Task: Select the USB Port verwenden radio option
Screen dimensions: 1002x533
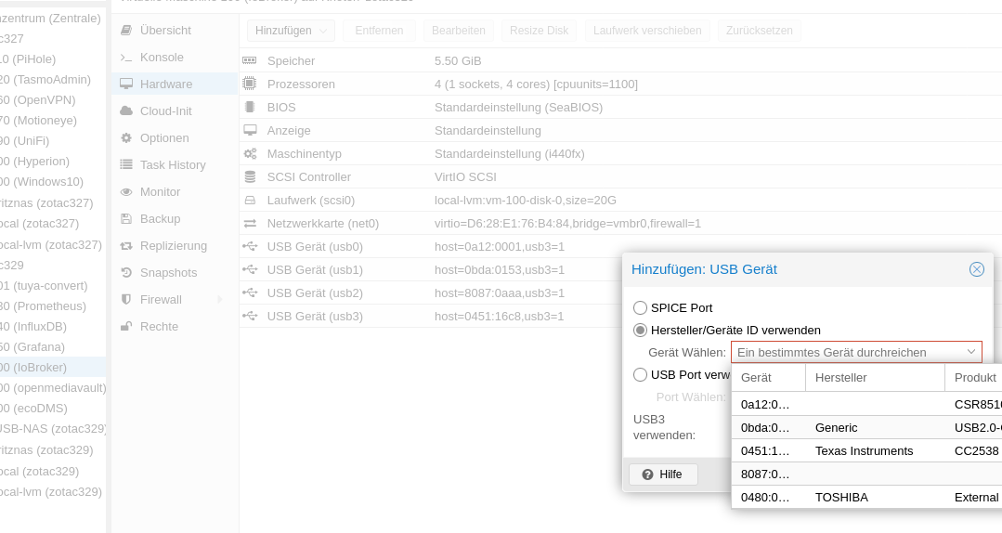Action: click(x=640, y=374)
